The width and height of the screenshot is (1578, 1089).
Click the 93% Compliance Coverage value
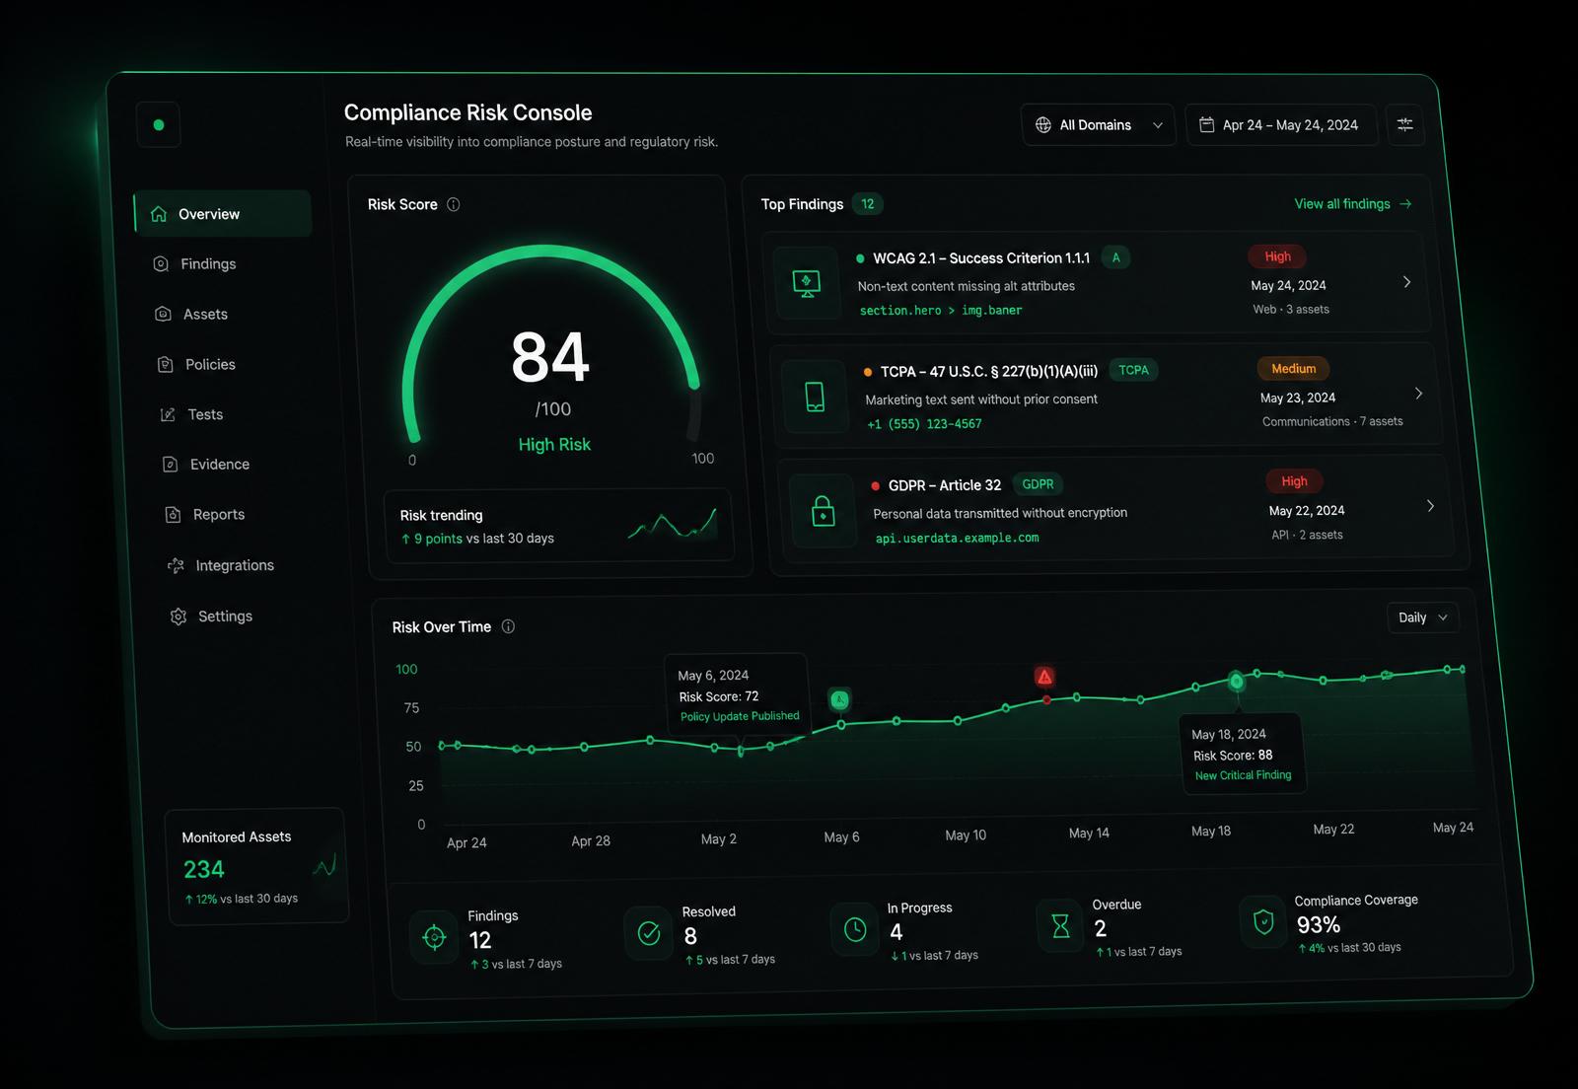pos(1319,925)
